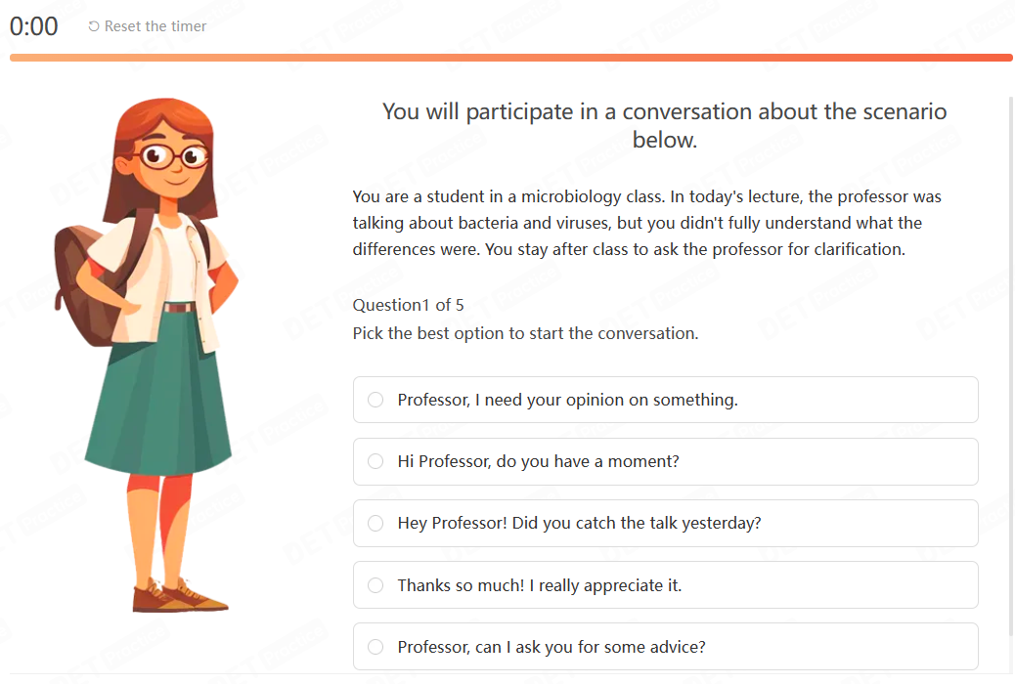This screenshot has width=1015, height=684.
Task: Click the student character illustration
Action: click(x=147, y=355)
